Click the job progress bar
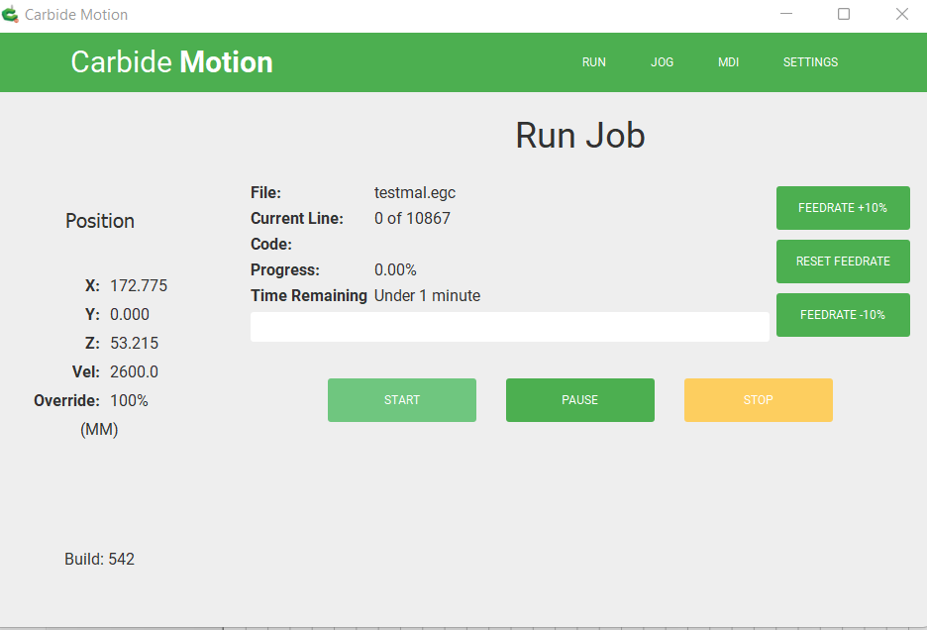 click(510, 327)
